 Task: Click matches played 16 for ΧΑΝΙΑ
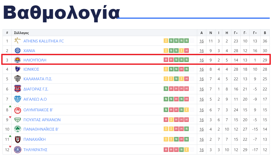tap(201, 51)
